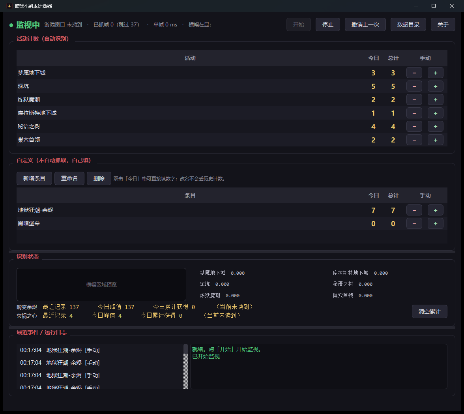Hit minus for 库拉斯特地下城 row
This screenshot has height=414, width=464.
point(414,113)
